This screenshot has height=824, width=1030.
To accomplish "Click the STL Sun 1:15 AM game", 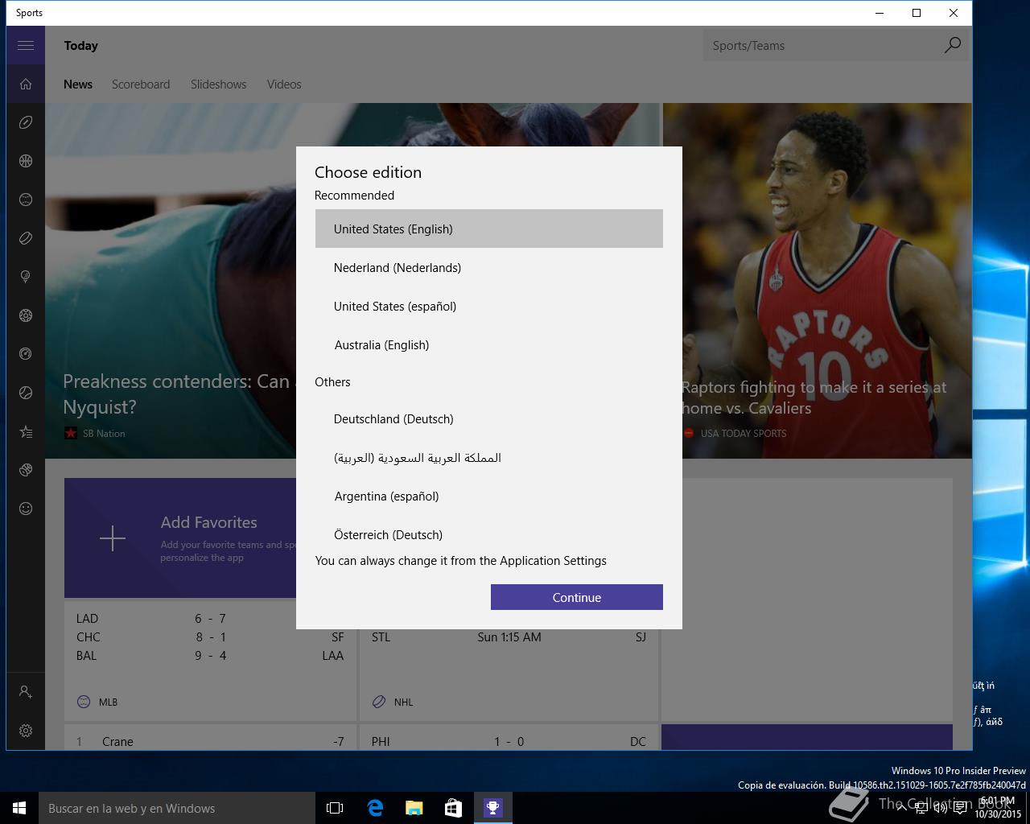I will pos(509,637).
